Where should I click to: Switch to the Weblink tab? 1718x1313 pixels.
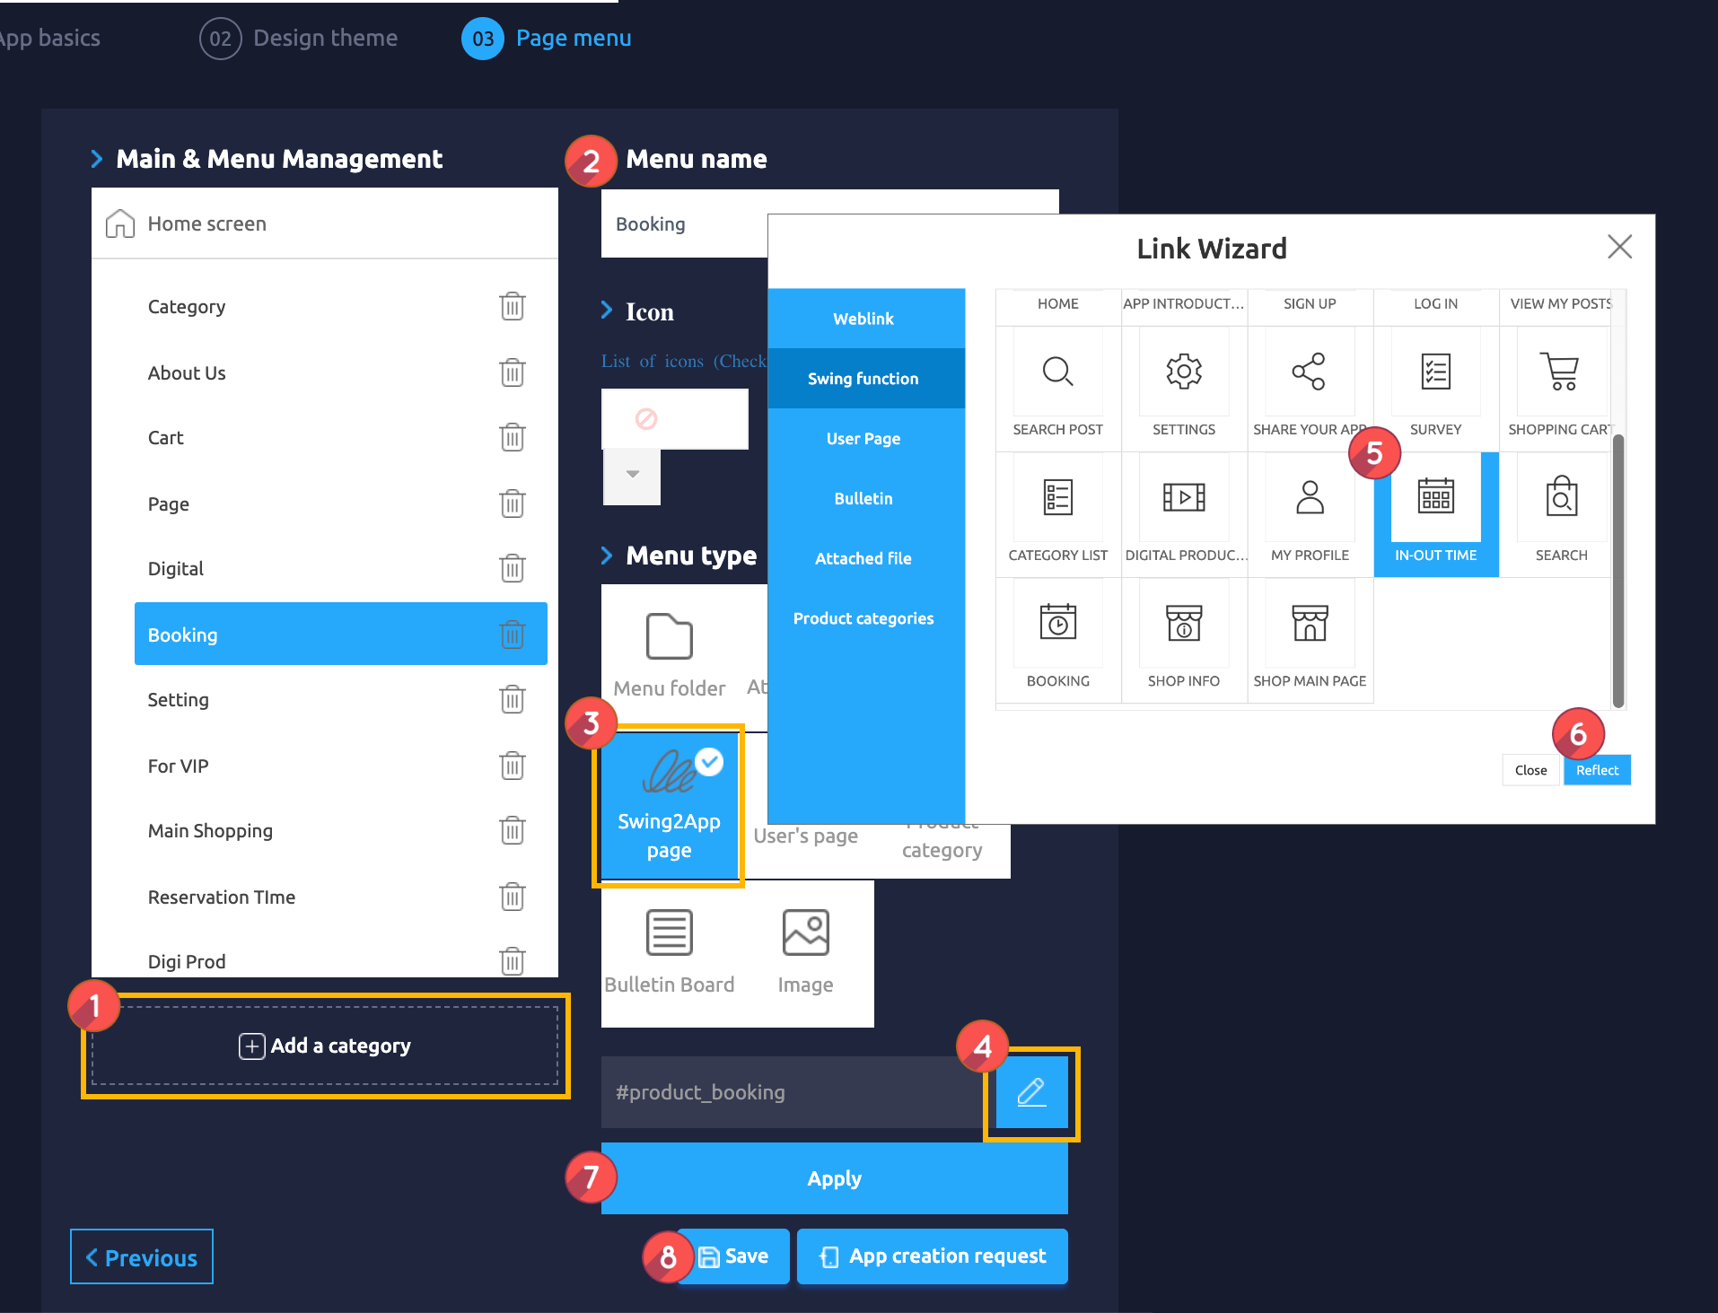863,319
